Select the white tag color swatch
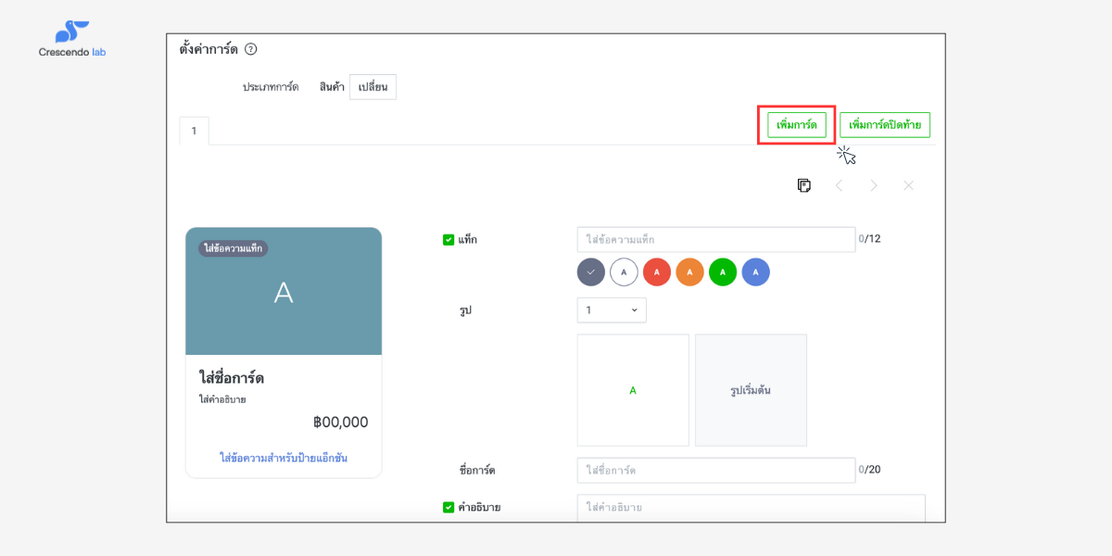The image size is (1112, 556). (623, 272)
